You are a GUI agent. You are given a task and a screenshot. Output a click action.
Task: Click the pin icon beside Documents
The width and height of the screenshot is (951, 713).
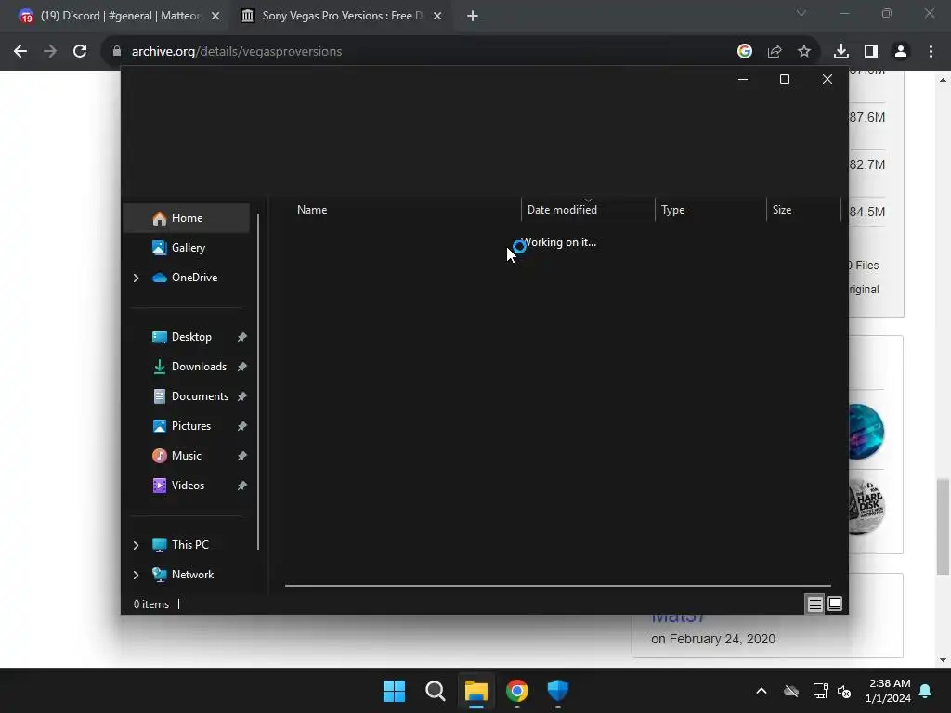(242, 396)
